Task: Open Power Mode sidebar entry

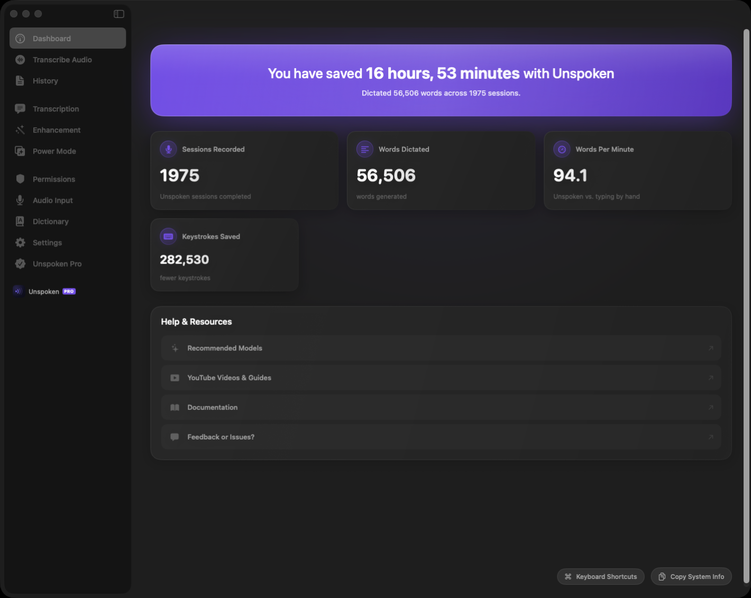Action: pyautogui.click(x=68, y=151)
